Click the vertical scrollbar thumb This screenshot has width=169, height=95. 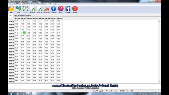point(159,21)
